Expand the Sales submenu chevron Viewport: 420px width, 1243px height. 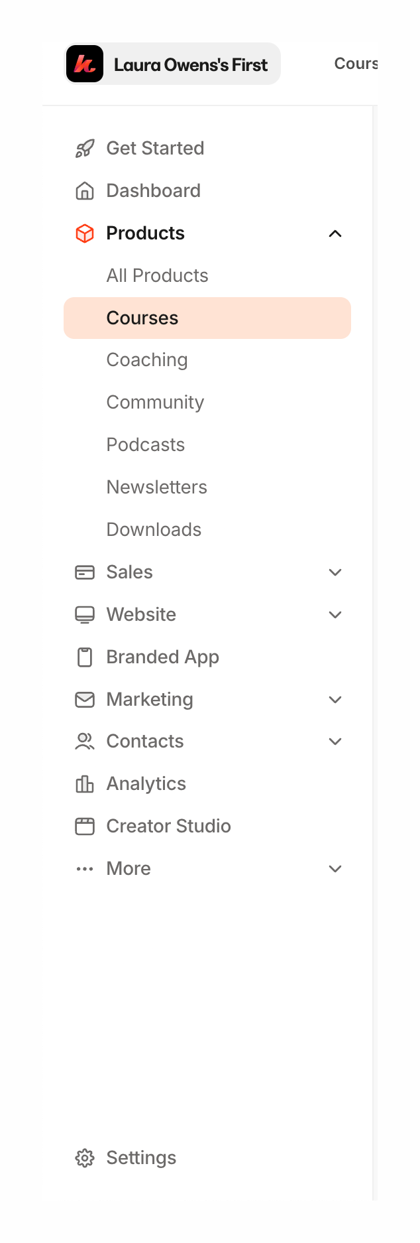[x=335, y=572]
